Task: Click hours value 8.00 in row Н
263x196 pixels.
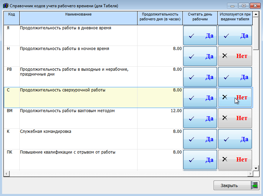Action: [177, 49]
